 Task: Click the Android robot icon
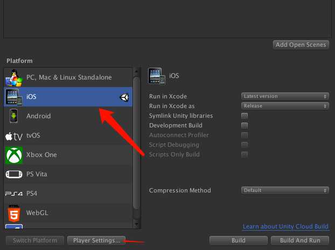(13, 116)
